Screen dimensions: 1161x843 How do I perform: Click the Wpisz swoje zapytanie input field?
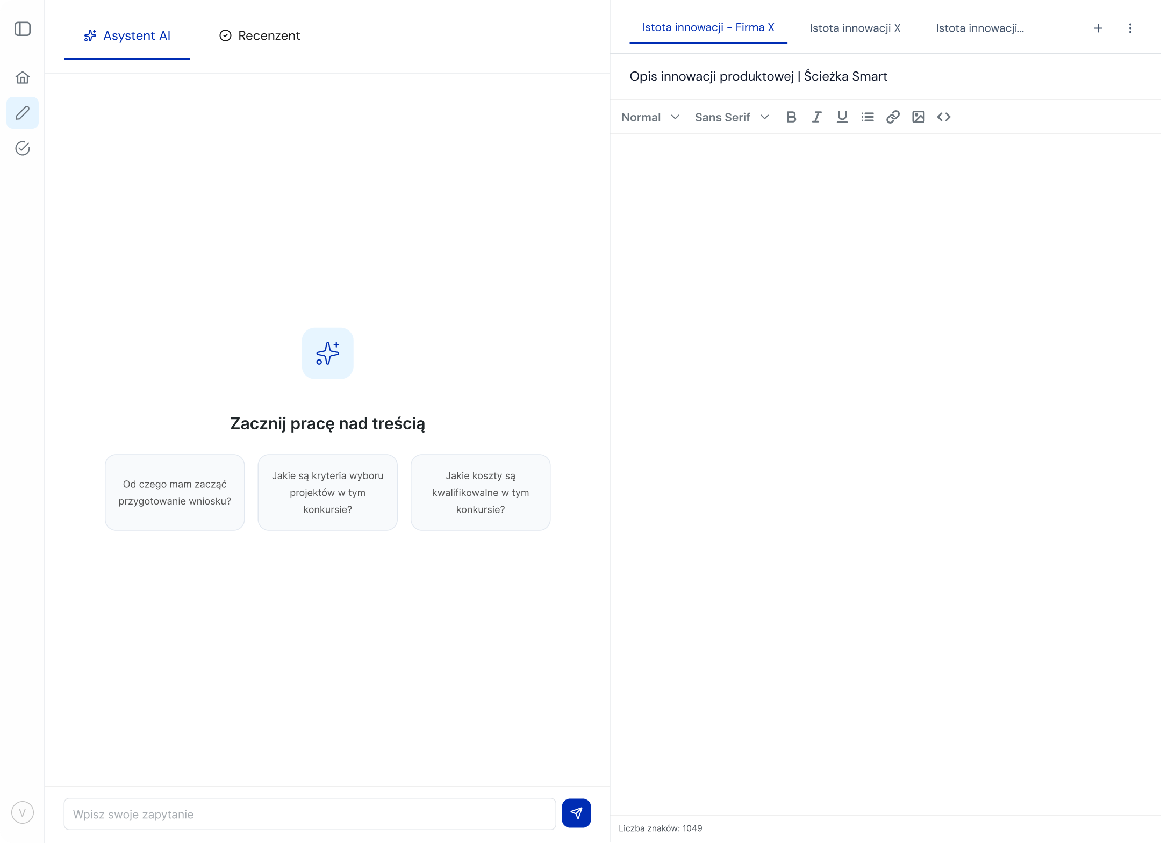310,814
